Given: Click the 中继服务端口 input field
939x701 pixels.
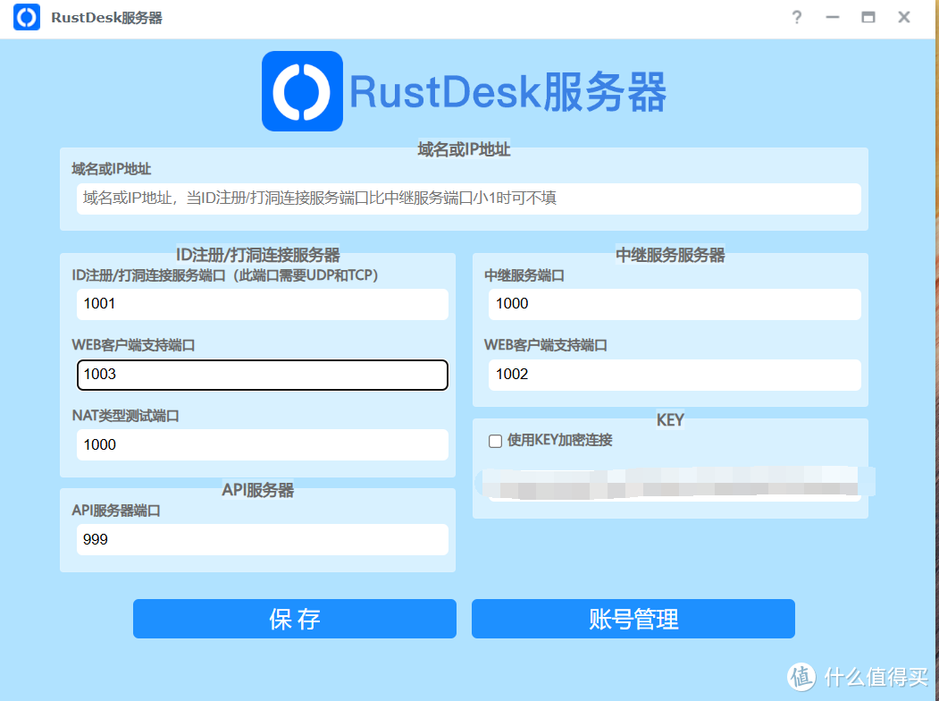Looking at the screenshot, I should click(x=675, y=304).
